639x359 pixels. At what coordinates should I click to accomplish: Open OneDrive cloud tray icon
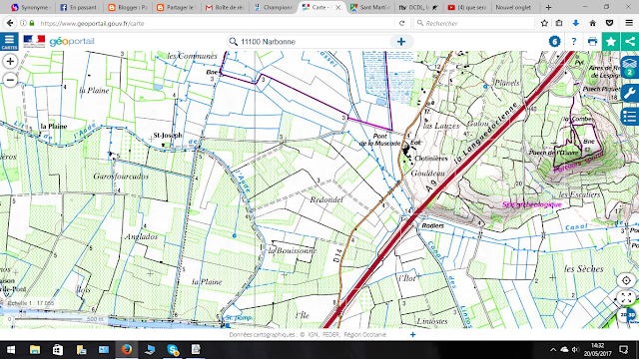[564, 350]
